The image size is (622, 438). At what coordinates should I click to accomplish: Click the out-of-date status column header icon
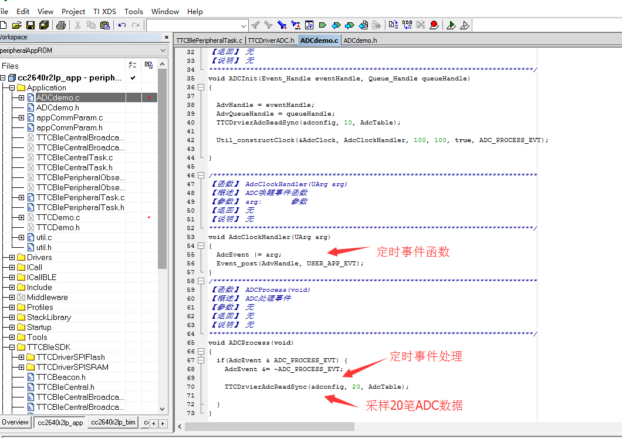coord(149,65)
